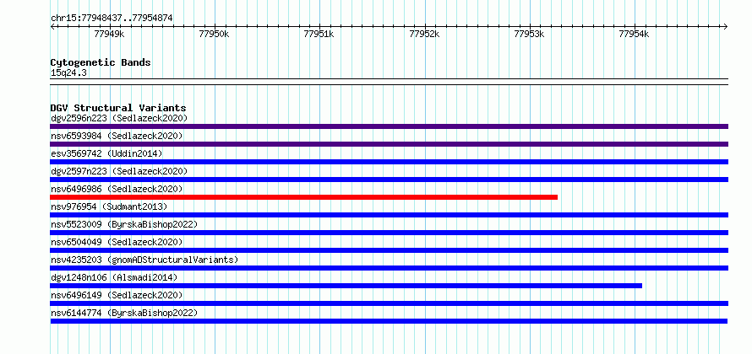Click the nsv5523009 (ByrskaBishop2022) label
Image resolution: width=752 pixels, height=354 pixels.
pos(124,224)
